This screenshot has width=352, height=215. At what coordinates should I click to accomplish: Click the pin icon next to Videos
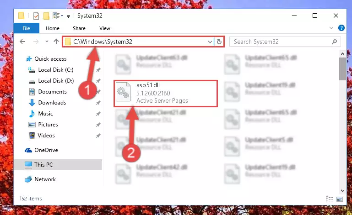click(98, 136)
